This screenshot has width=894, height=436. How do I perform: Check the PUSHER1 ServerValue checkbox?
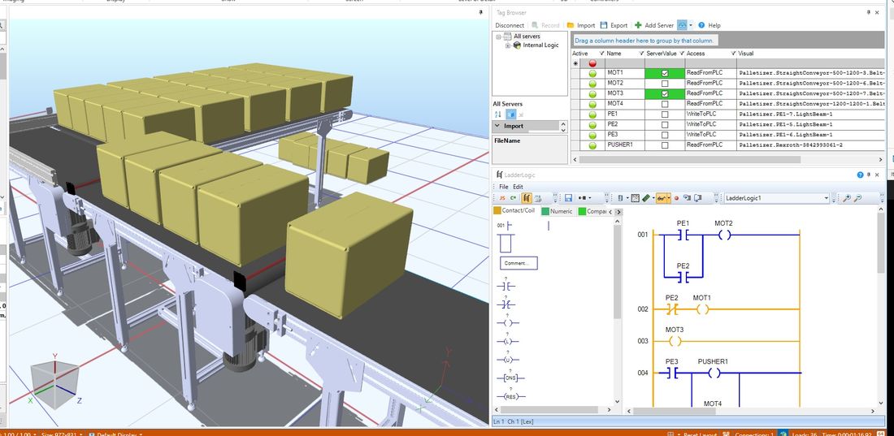click(x=665, y=145)
